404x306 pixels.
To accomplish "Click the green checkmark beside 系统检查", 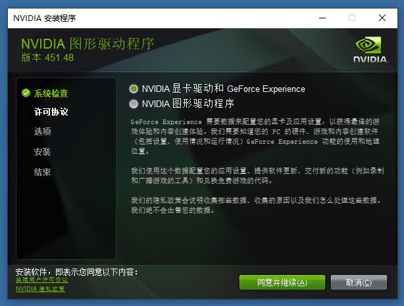I will [26, 93].
